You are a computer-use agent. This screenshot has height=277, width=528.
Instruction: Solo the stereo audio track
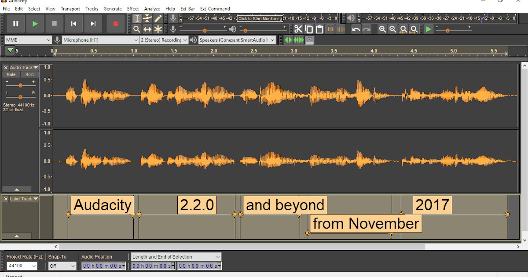[x=29, y=74]
